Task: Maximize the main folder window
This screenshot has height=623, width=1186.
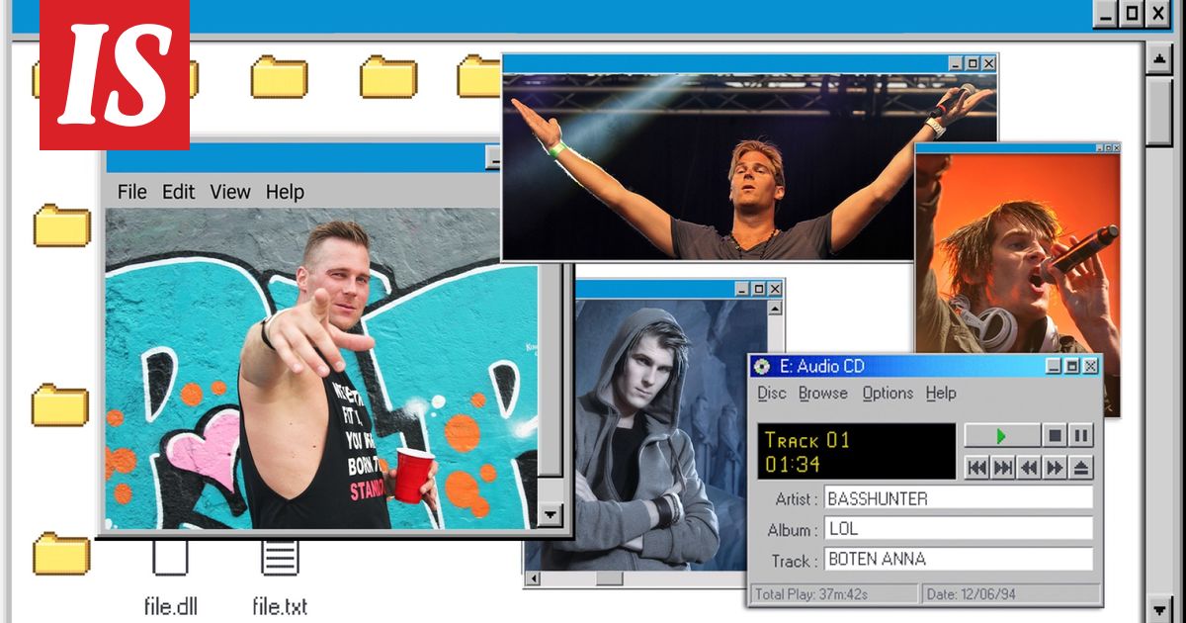Action: point(1133,13)
